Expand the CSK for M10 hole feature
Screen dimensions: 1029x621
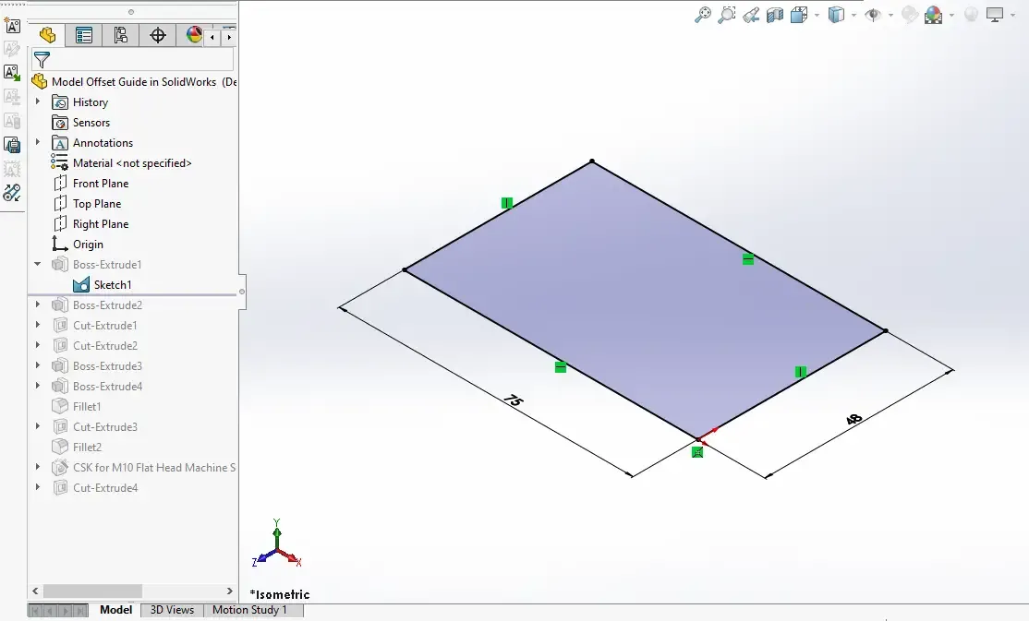[x=37, y=468]
